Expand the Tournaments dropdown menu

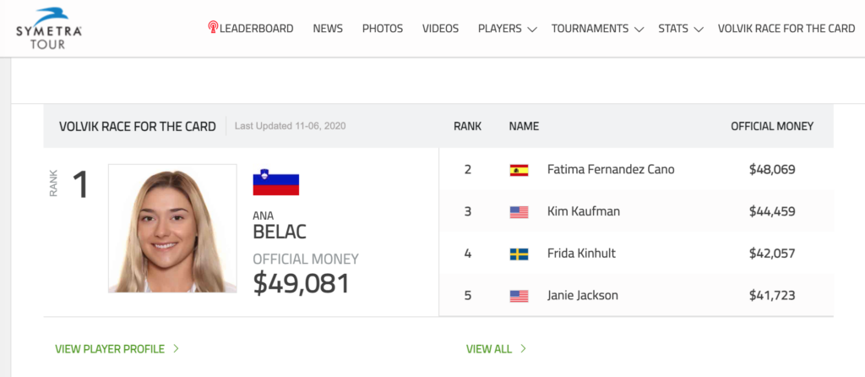point(597,29)
